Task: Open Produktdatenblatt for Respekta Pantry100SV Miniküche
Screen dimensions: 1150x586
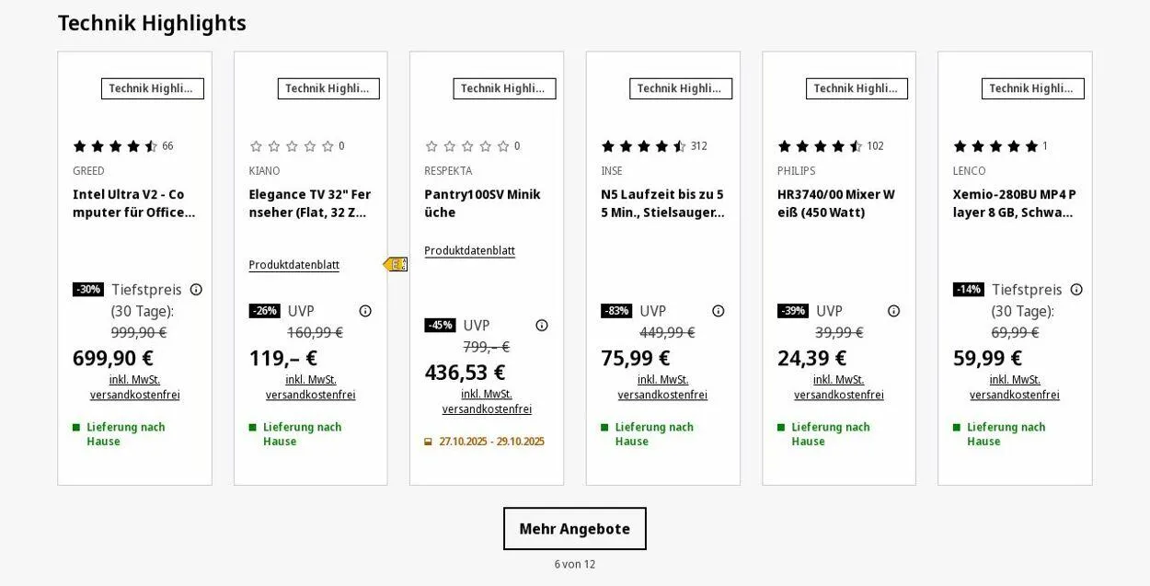Action: [x=469, y=250]
